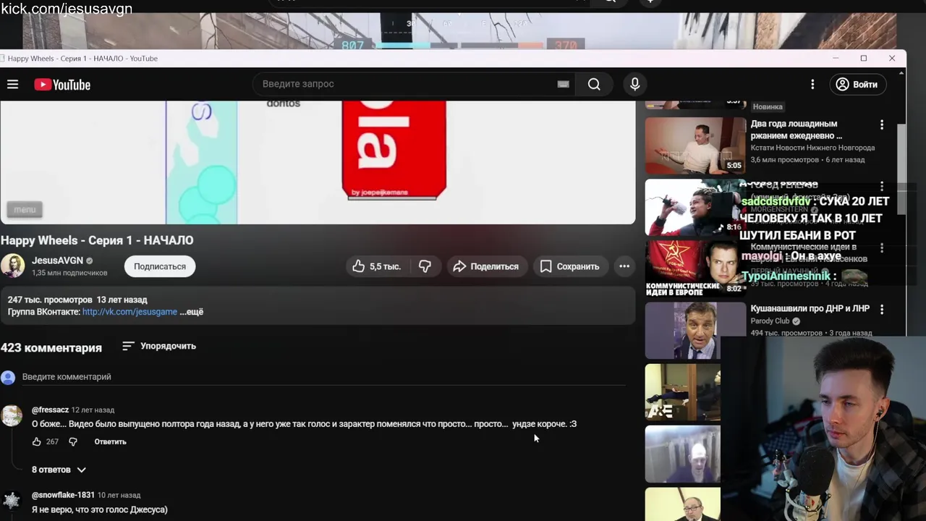Open the Упорядочить sort comments dropdown

pos(159,346)
